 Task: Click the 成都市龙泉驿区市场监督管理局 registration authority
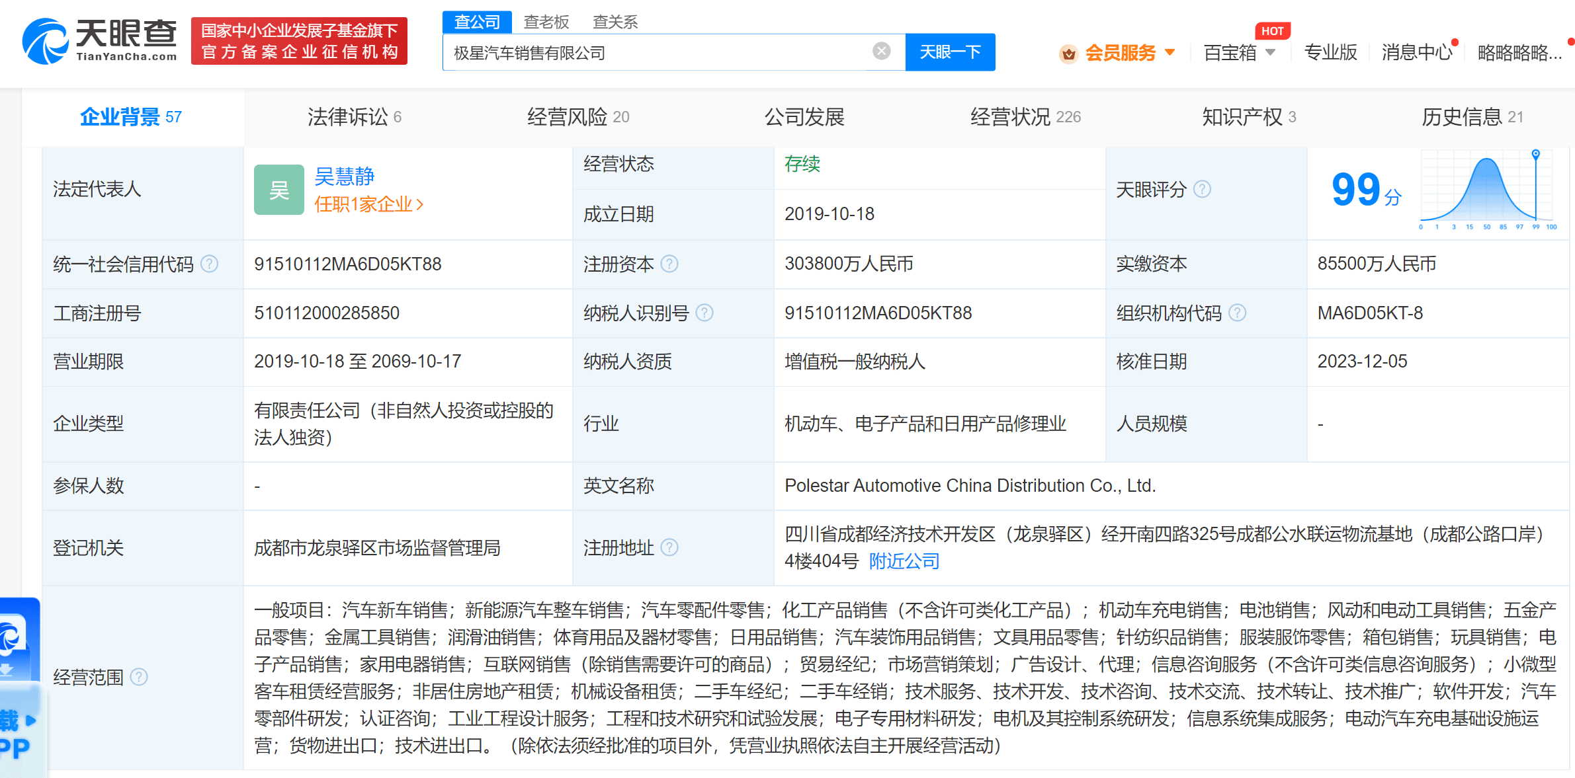[377, 548]
